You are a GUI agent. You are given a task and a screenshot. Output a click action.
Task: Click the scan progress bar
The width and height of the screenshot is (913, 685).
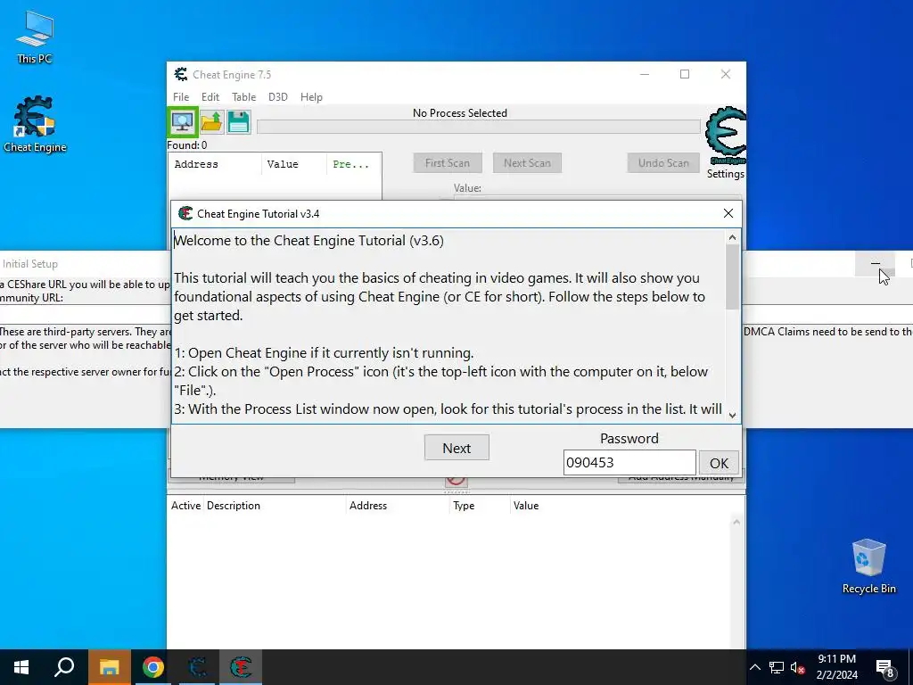479,127
